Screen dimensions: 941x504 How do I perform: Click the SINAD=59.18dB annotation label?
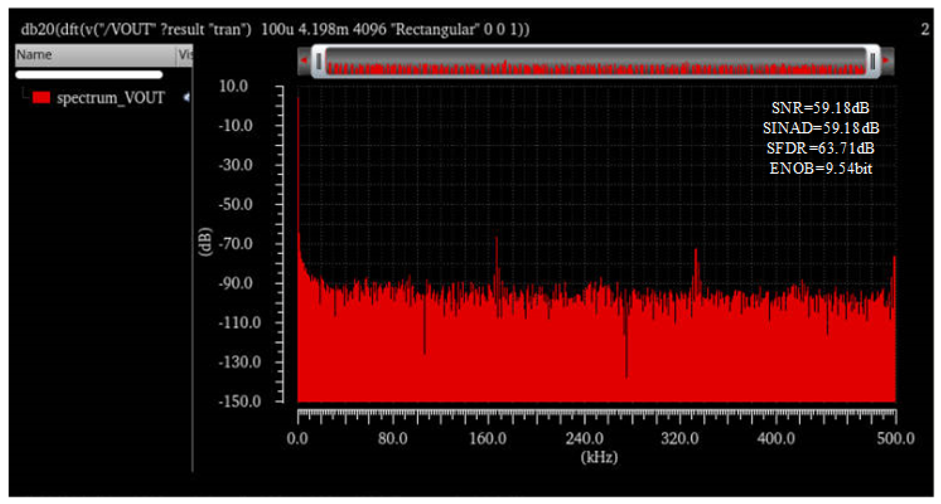click(820, 128)
